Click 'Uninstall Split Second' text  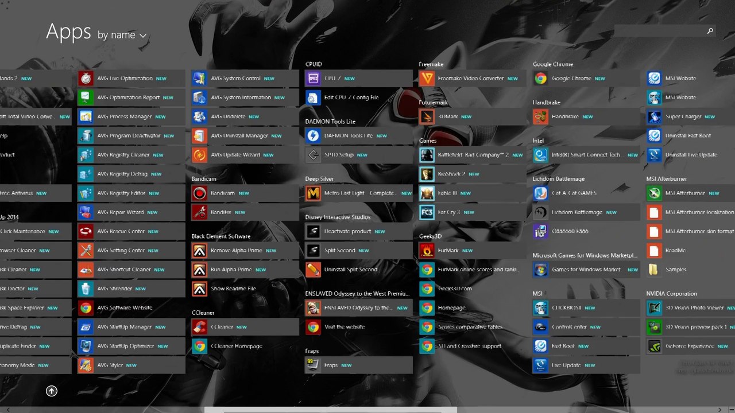point(351,270)
